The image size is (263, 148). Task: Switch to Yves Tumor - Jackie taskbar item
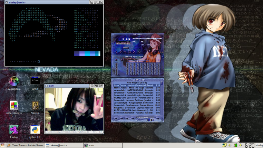pos(26,145)
